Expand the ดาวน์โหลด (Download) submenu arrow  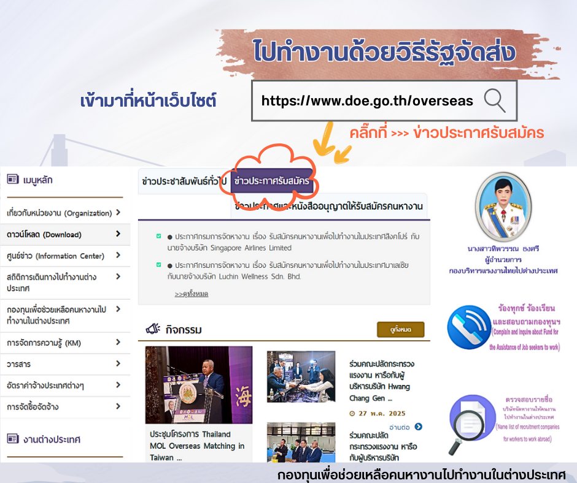pos(118,234)
